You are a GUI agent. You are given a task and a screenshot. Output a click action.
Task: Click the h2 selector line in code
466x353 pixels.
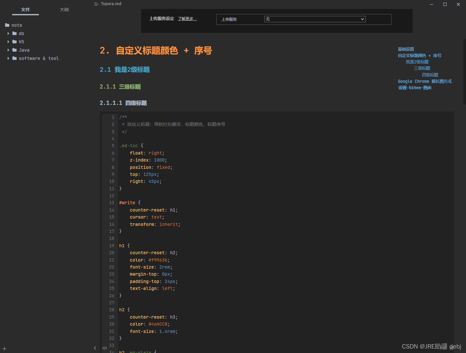125,310
